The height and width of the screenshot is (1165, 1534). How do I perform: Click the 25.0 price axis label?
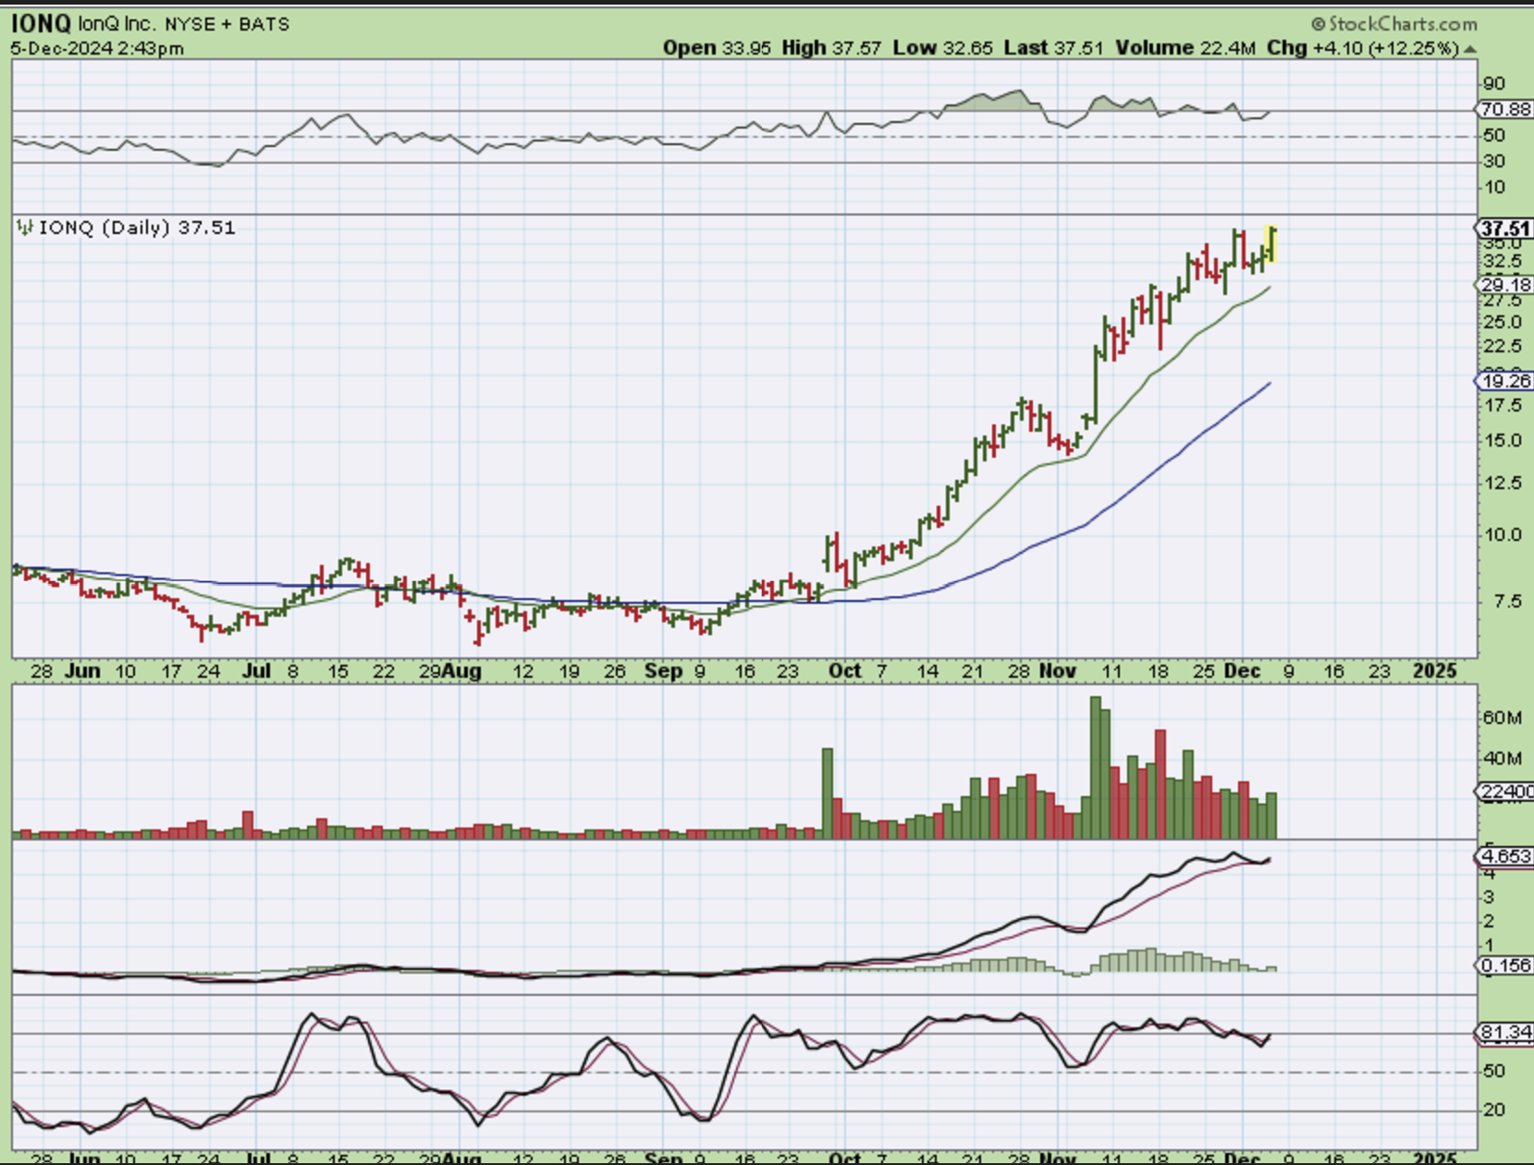click(x=1502, y=323)
